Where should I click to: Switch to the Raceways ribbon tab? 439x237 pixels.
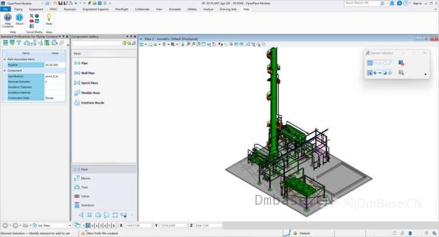pos(70,9)
